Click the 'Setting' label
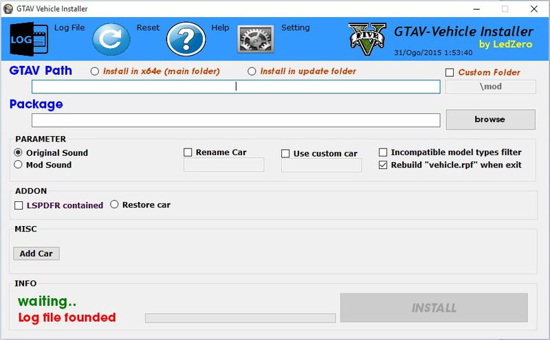Screen dimensions: 550x340 [x=296, y=27]
